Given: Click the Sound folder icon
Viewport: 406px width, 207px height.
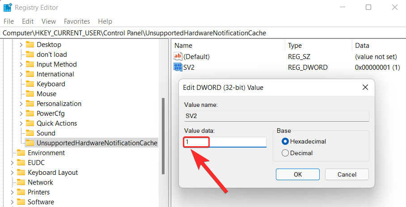Looking at the screenshot, I should (x=30, y=133).
